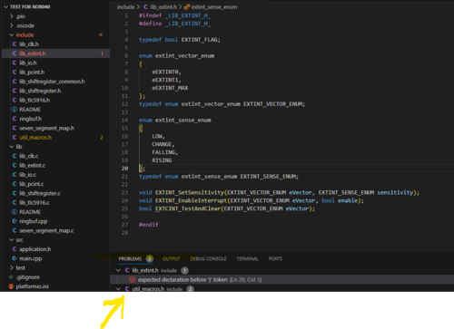This screenshot has height=329, width=454.
Task: Click the Problems count badge
Action: [x=150, y=259]
